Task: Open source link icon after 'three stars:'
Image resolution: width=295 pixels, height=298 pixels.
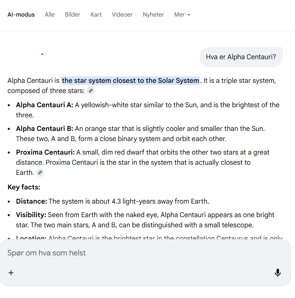Action: 91,91
